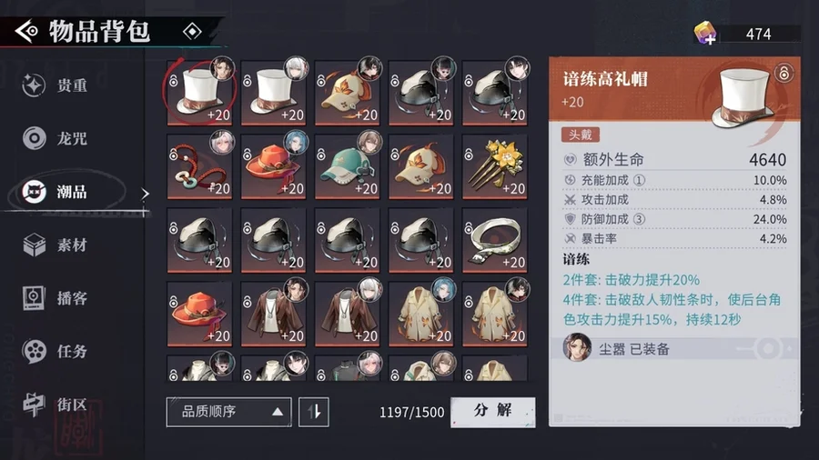Click the character avatar next to 尘嚣 已装备

(x=577, y=348)
